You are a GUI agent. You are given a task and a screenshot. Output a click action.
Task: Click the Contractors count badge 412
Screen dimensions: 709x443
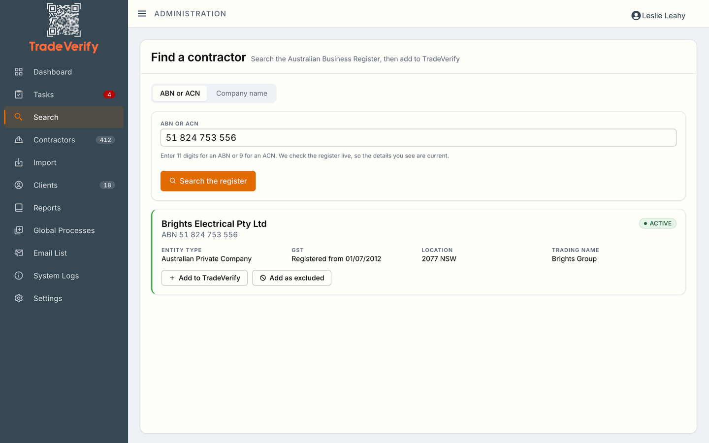(x=105, y=140)
